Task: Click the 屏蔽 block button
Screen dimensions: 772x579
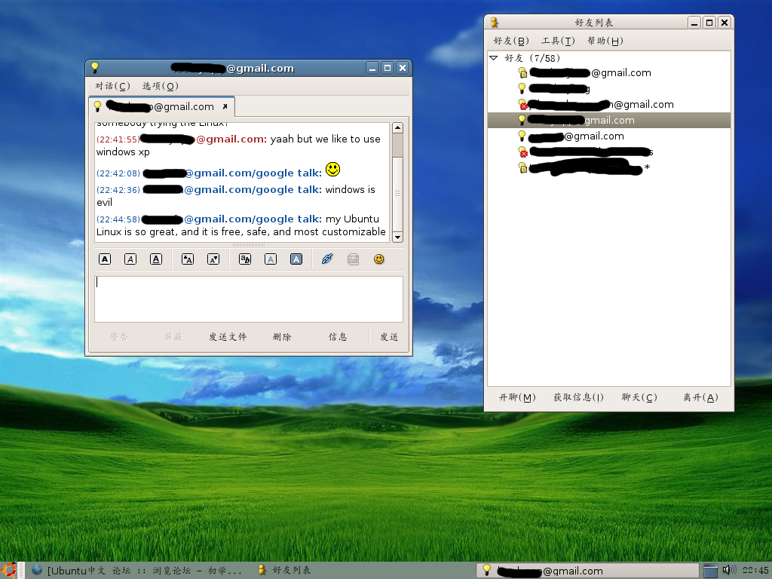Action: tap(173, 337)
